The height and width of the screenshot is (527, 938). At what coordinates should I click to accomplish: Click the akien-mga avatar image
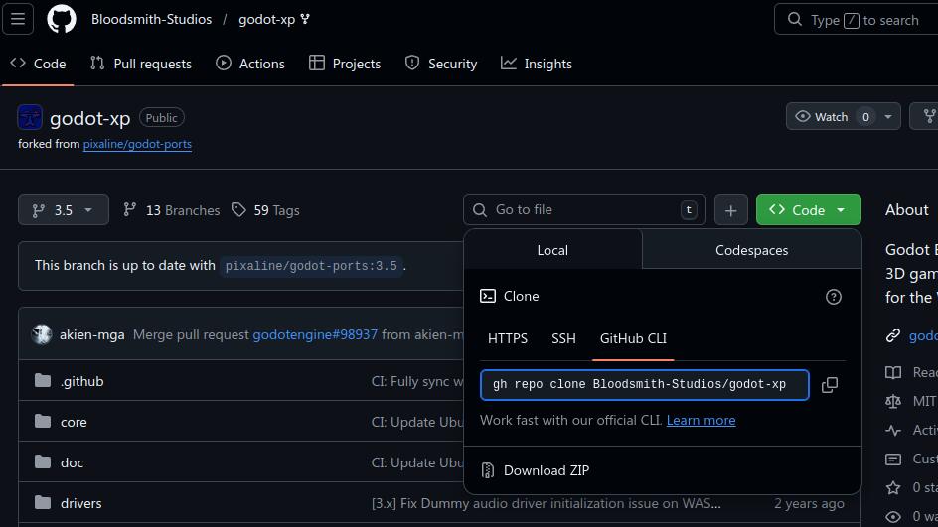tap(42, 334)
